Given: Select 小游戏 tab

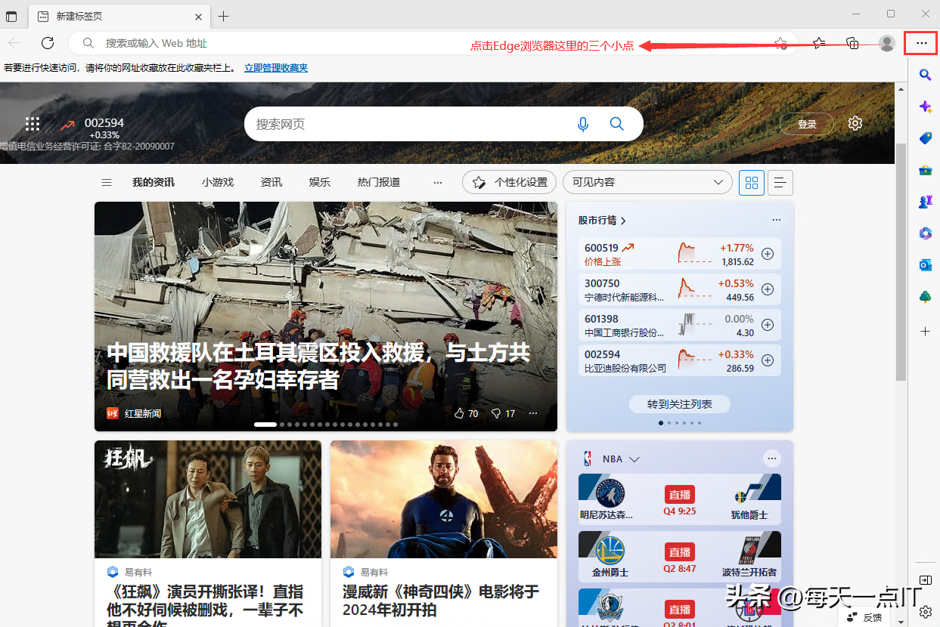Looking at the screenshot, I should point(218,182).
